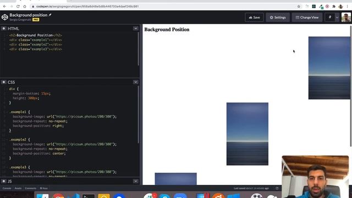Pin the pen with pin icon
Screen dimensions: 352x198
click(x=330, y=17)
